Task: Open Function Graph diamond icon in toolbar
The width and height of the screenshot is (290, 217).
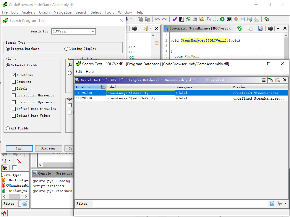Action: coord(236,19)
